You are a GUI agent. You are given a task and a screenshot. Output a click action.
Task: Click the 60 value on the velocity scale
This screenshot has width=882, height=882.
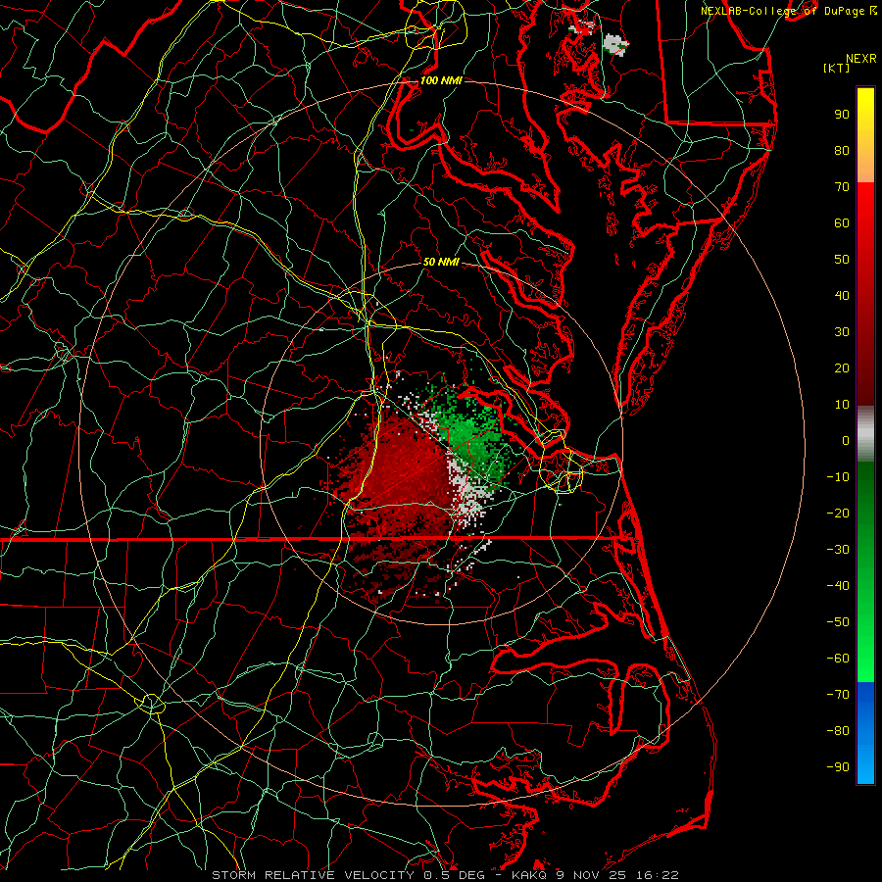coord(842,223)
